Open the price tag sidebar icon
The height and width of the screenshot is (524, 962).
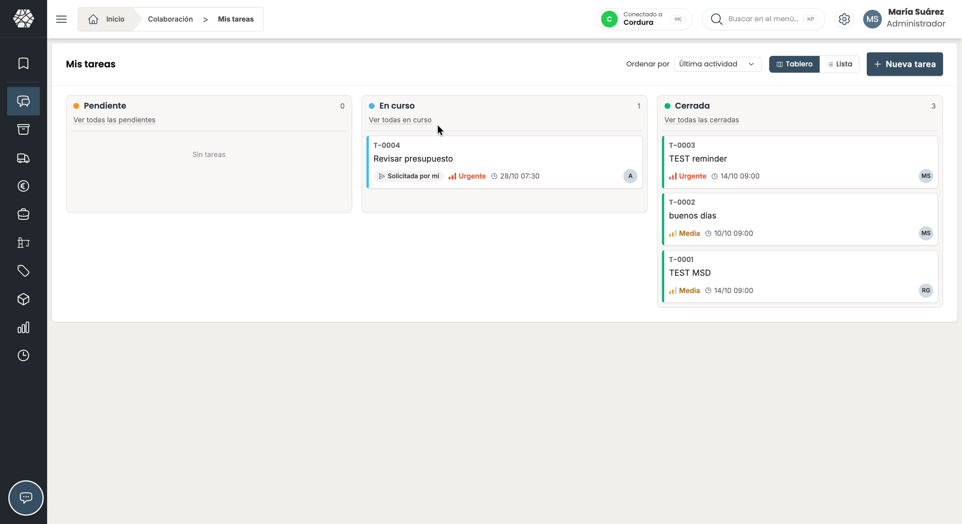24,271
